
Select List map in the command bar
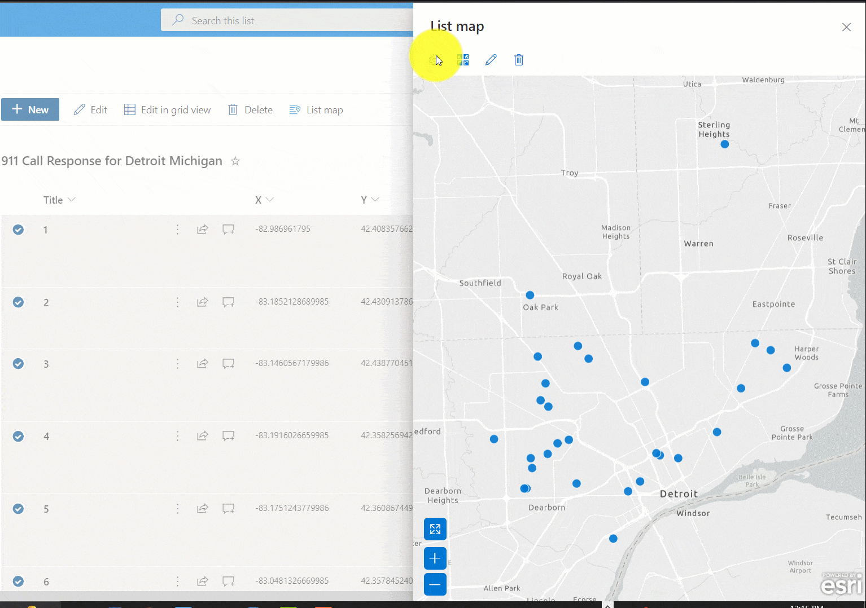pyautogui.click(x=316, y=109)
